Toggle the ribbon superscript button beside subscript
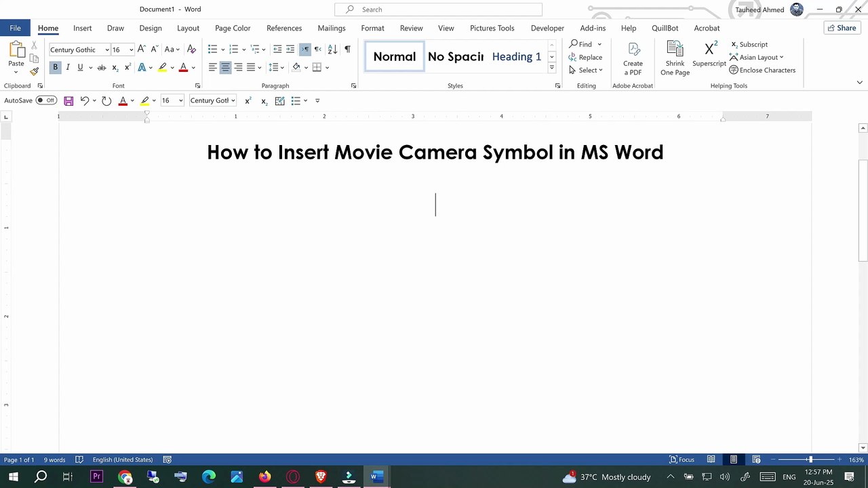The height and width of the screenshot is (488, 868). (127, 67)
